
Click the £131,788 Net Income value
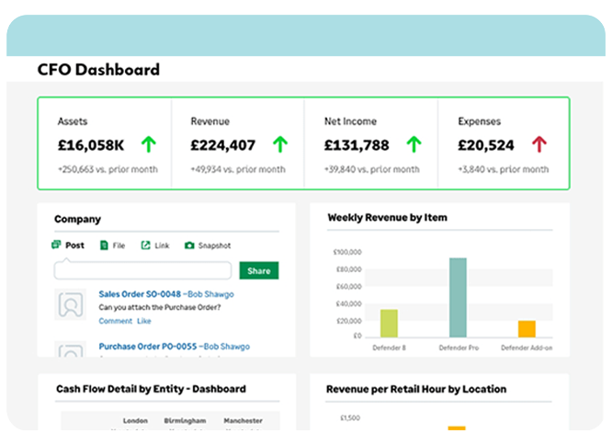point(357,145)
